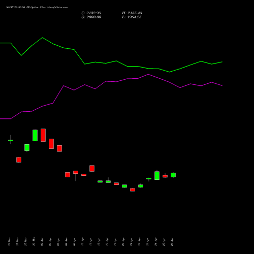Select the 28 Apr date label
The height and width of the screenshot is (254, 254).
pos(172,242)
